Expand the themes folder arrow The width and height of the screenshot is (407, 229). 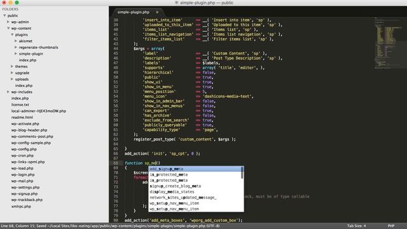[x=12, y=66]
